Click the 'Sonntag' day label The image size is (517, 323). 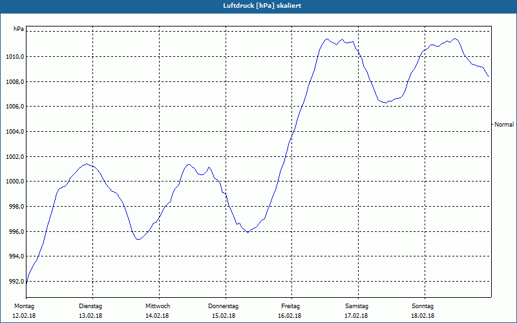click(x=423, y=306)
